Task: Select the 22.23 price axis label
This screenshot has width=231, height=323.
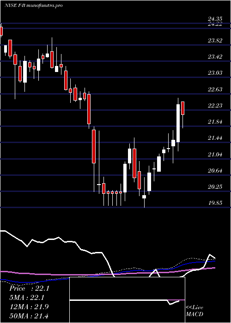Action: tap(215, 106)
